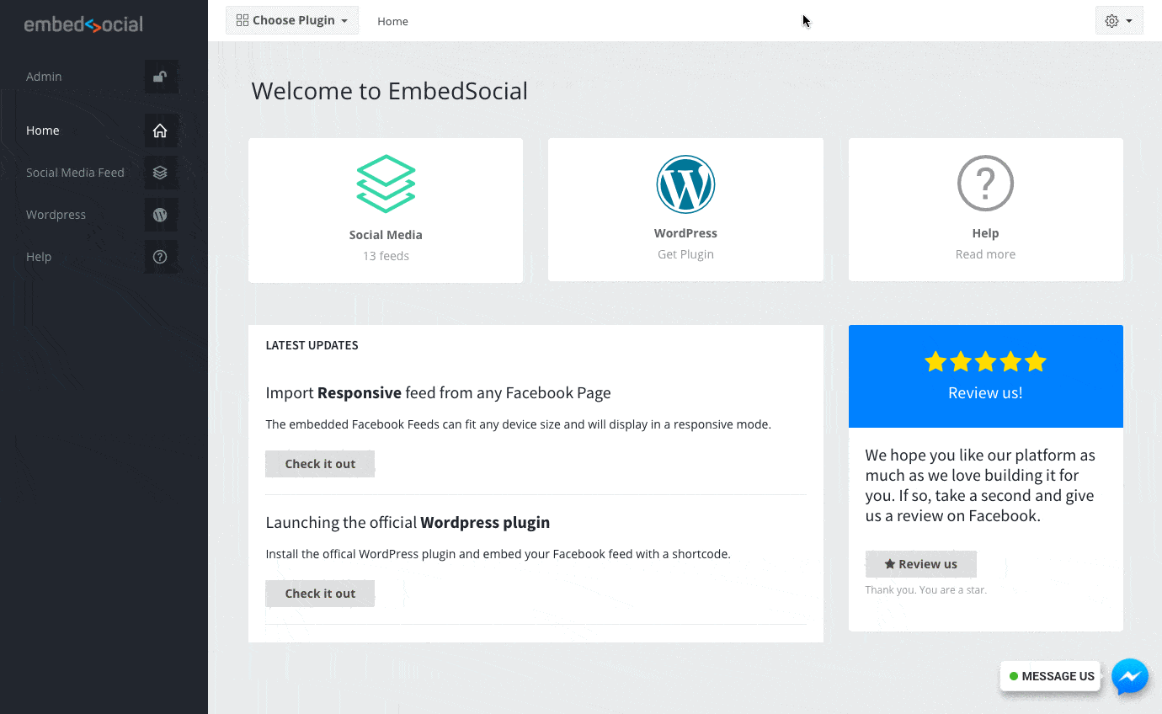1162x714 pixels.
Task: Click the Review us button
Action: pos(921,564)
